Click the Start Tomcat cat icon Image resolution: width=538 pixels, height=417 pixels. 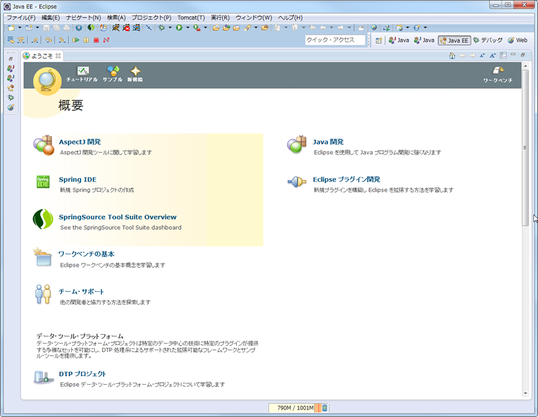[x=116, y=28]
